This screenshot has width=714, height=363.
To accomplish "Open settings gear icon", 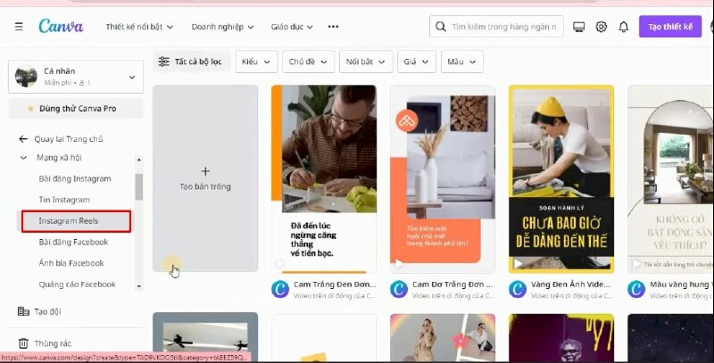I will [601, 27].
